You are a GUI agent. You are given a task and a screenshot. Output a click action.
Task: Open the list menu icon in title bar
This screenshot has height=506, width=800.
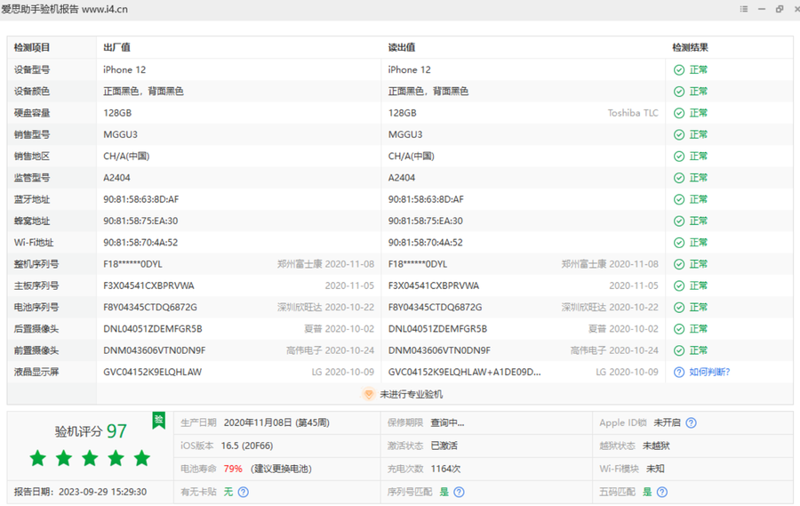click(744, 9)
